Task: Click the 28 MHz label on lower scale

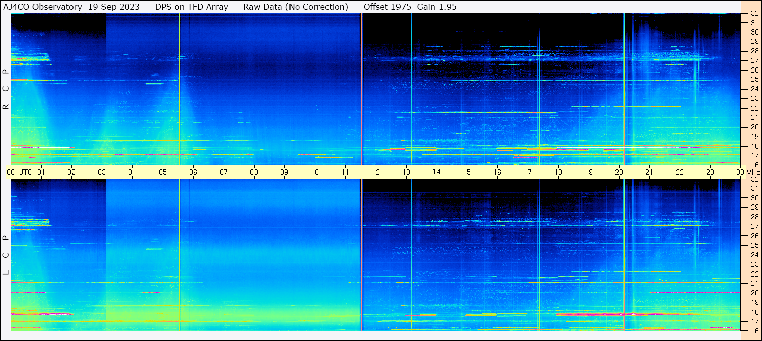Action: pos(754,217)
